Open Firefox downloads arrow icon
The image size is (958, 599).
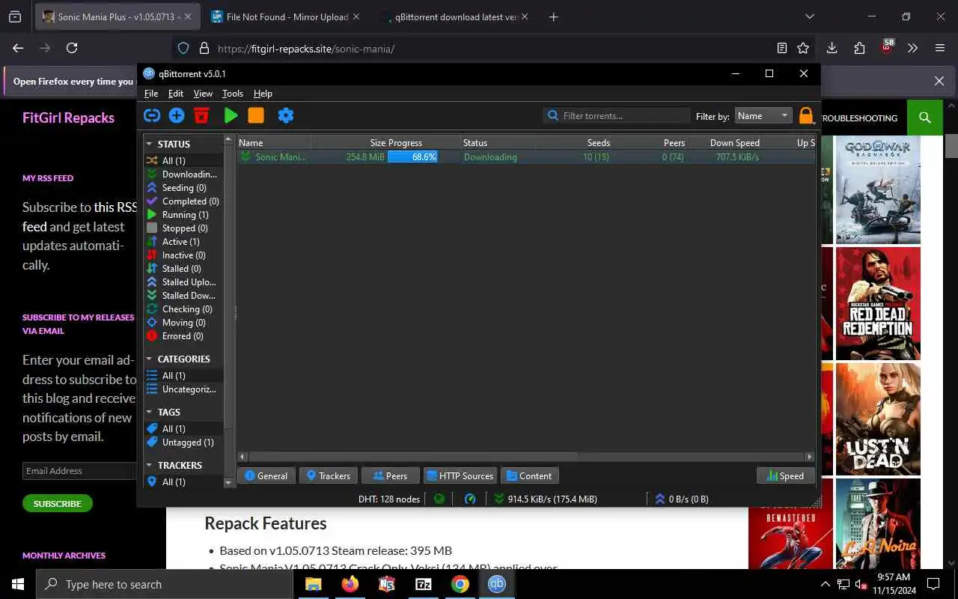pyautogui.click(x=832, y=48)
